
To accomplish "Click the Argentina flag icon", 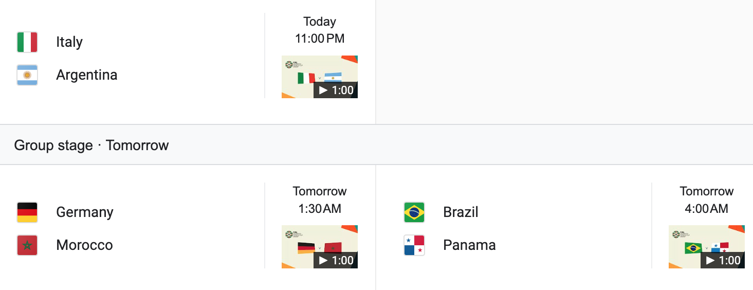I will pyautogui.click(x=27, y=75).
